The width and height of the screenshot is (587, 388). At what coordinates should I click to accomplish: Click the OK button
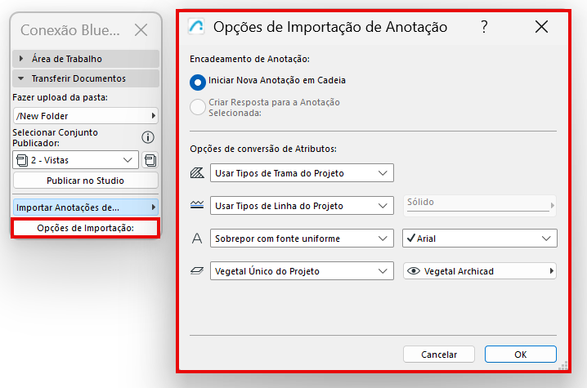(520, 355)
